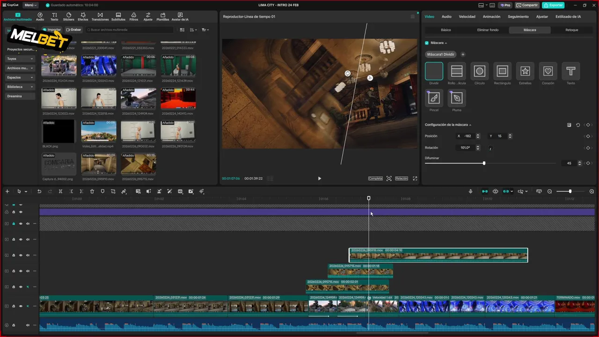This screenshot has width=599, height=337.
Task: Select the Pincel mask tool
Action: 434,98
